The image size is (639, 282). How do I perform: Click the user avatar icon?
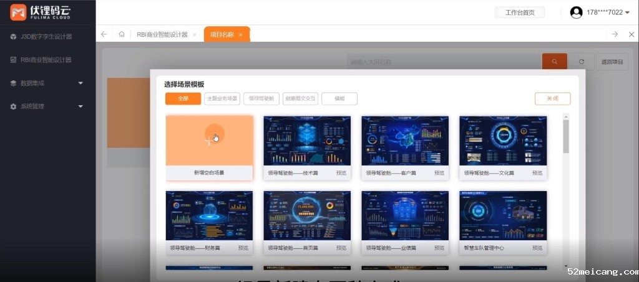[576, 12]
